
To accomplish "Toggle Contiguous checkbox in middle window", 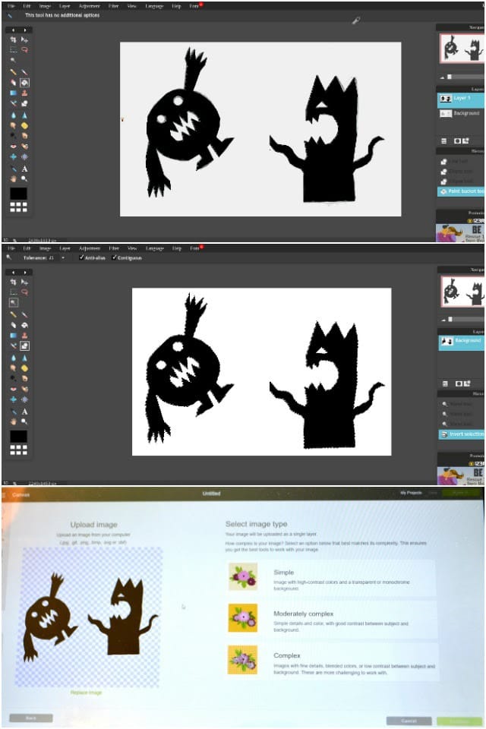I will (x=115, y=257).
